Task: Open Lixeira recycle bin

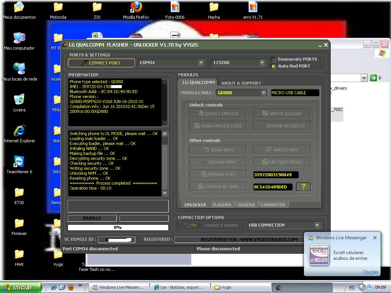Action: coord(19,103)
